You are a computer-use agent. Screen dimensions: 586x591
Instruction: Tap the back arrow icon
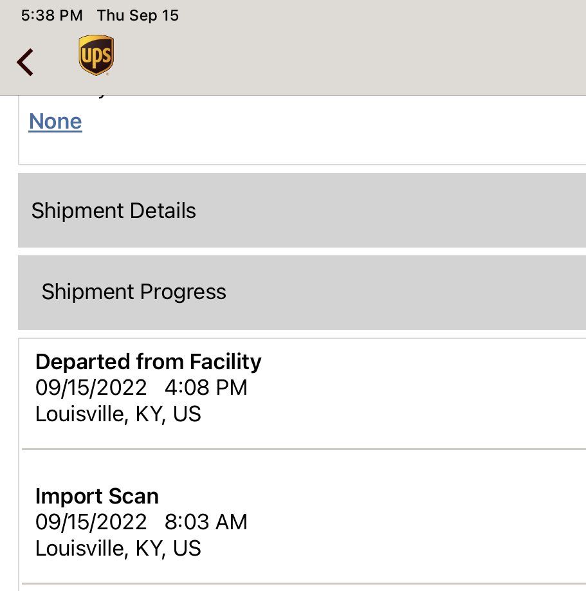click(25, 62)
